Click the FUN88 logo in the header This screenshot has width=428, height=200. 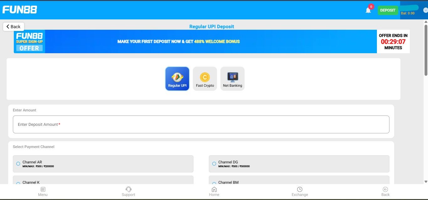(19, 9)
